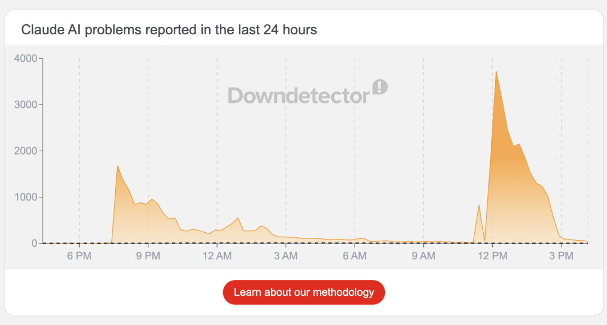Select the 12 AM label on time axis

click(217, 256)
